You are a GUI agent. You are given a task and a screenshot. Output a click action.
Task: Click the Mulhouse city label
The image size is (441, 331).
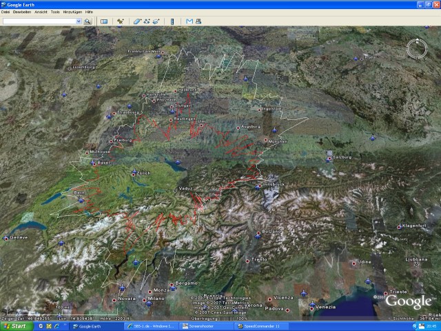coord(100,152)
